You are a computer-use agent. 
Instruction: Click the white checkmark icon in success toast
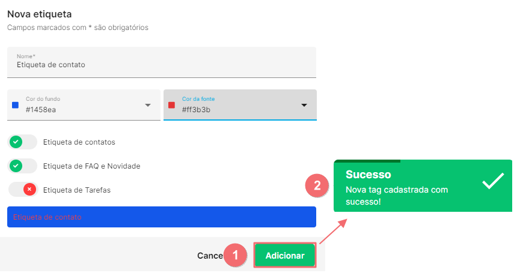[x=493, y=181]
